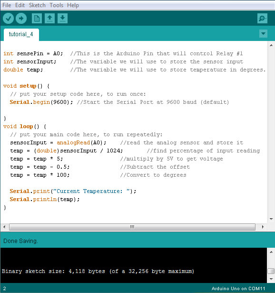Viewport: 275px width, 293px height.
Task: Click the 'temp = temp * 100;' line
Action: point(40,175)
